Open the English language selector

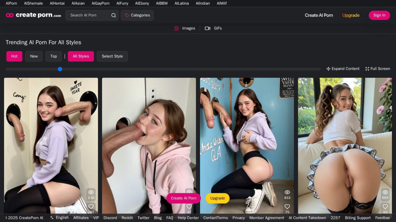tap(59, 217)
